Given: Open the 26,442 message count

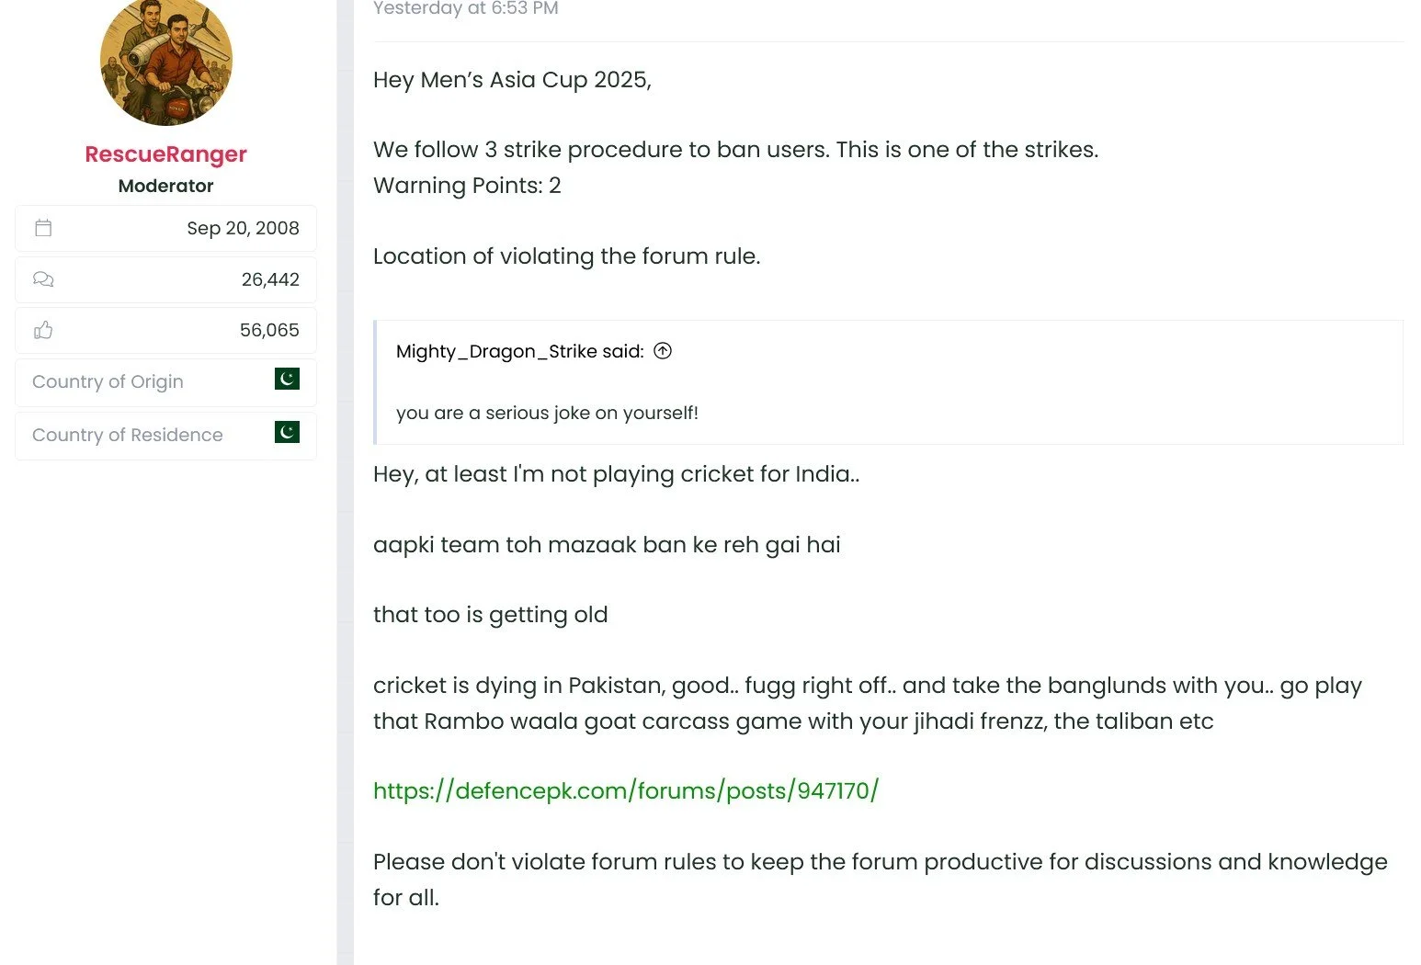Looking at the screenshot, I should [270, 279].
